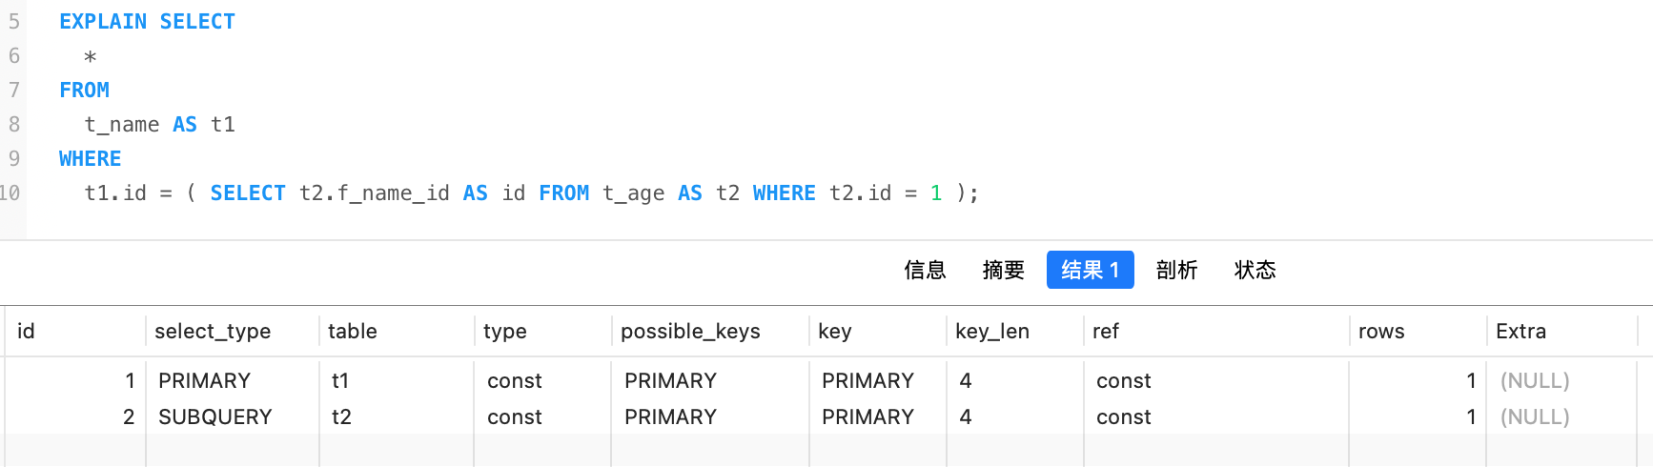Click the EXPLAIN keyword in the editor
The width and height of the screenshot is (1653, 467).
[x=103, y=22]
